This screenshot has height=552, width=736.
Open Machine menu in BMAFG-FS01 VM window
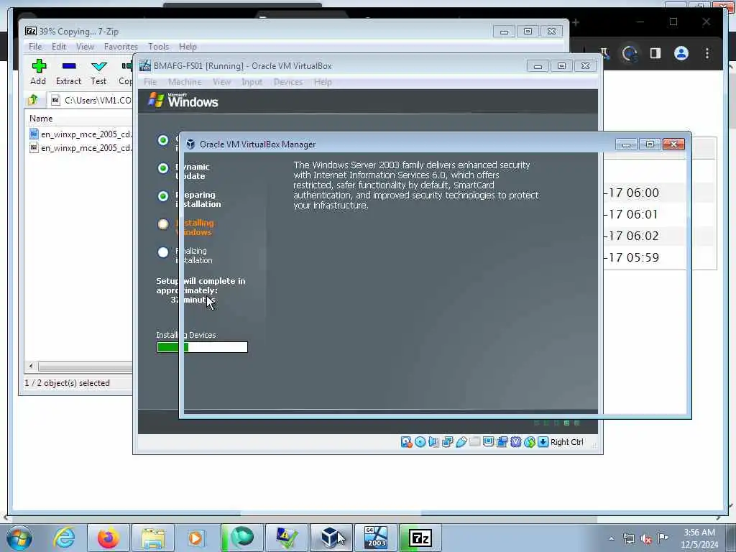[x=185, y=82]
